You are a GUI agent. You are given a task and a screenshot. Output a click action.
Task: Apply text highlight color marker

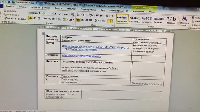(65, 19)
